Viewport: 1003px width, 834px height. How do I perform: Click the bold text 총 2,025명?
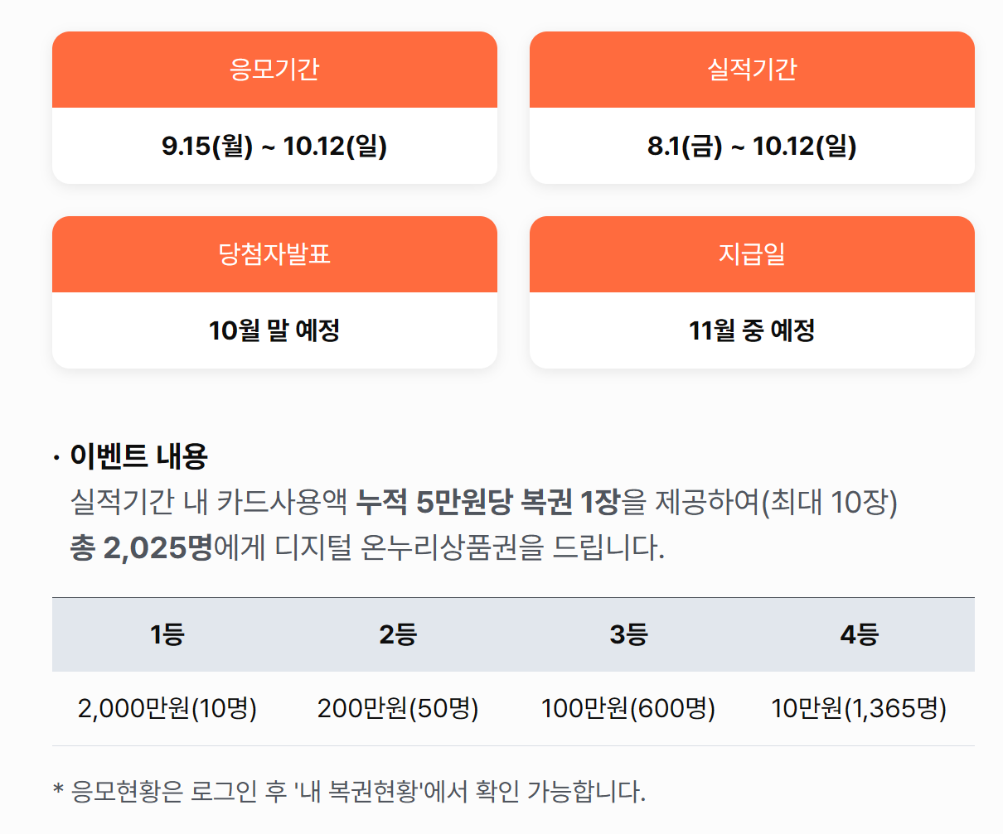(142, 547)
